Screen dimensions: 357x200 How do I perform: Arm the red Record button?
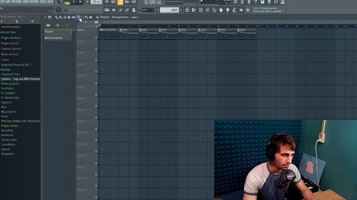pyautogui.click(x=87, y=2)
